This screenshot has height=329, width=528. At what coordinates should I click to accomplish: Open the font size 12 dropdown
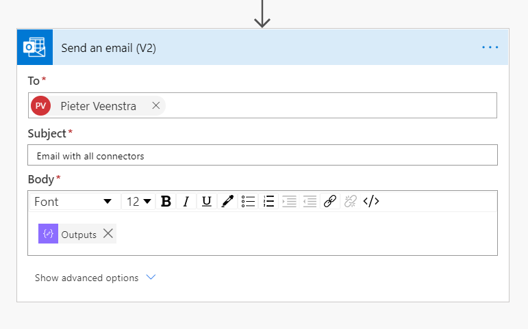click(138, 202)
